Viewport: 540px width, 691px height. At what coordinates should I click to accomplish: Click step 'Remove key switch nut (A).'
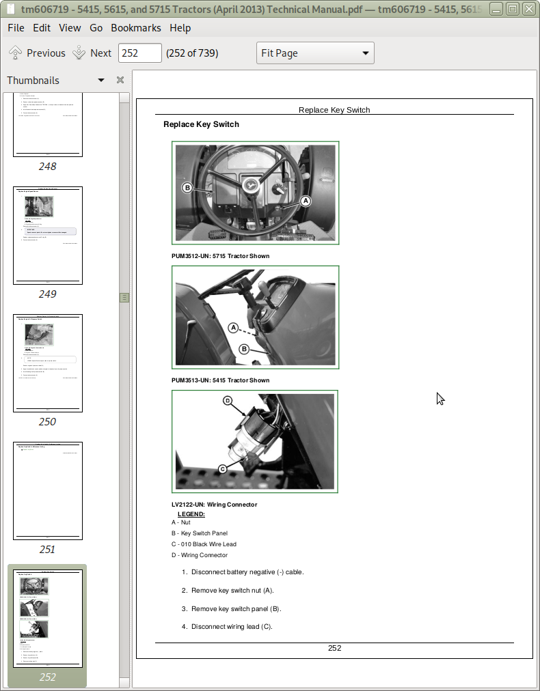click(232, 591)
